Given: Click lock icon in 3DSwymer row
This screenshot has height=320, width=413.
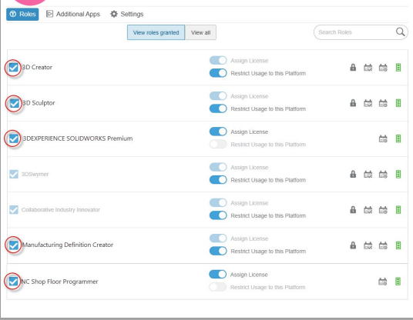Looking at the screenshot, I should pos(353,174).
